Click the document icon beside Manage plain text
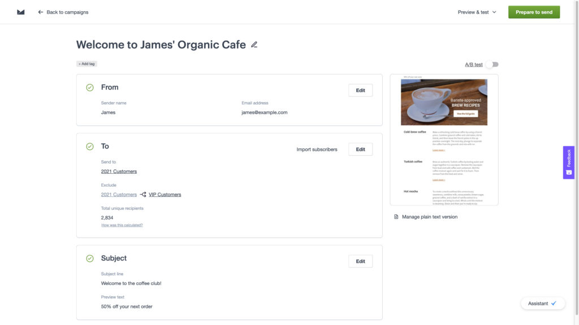This screenshot has height=325, width=579. [x=396, y=217]
